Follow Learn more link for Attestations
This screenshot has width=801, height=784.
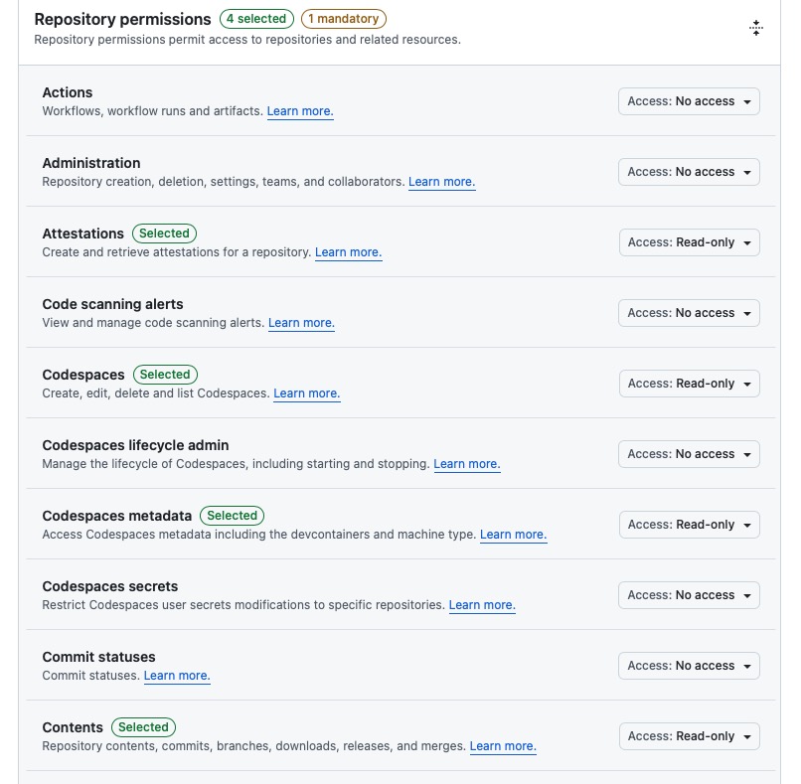click(x=349, y=252)
